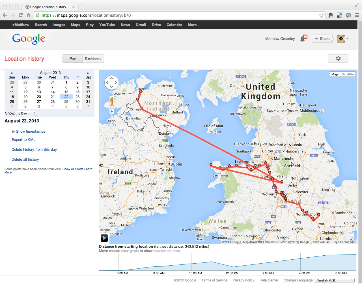362x284 pixels.
Task: Bookmark page with the star icon
Action: (x=321, y=15)
